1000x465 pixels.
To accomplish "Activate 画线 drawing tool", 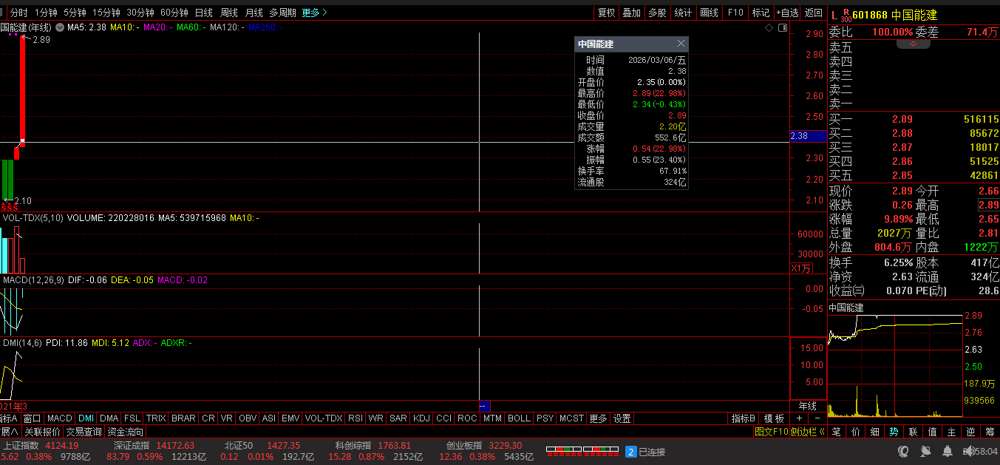I will point(710,13).
